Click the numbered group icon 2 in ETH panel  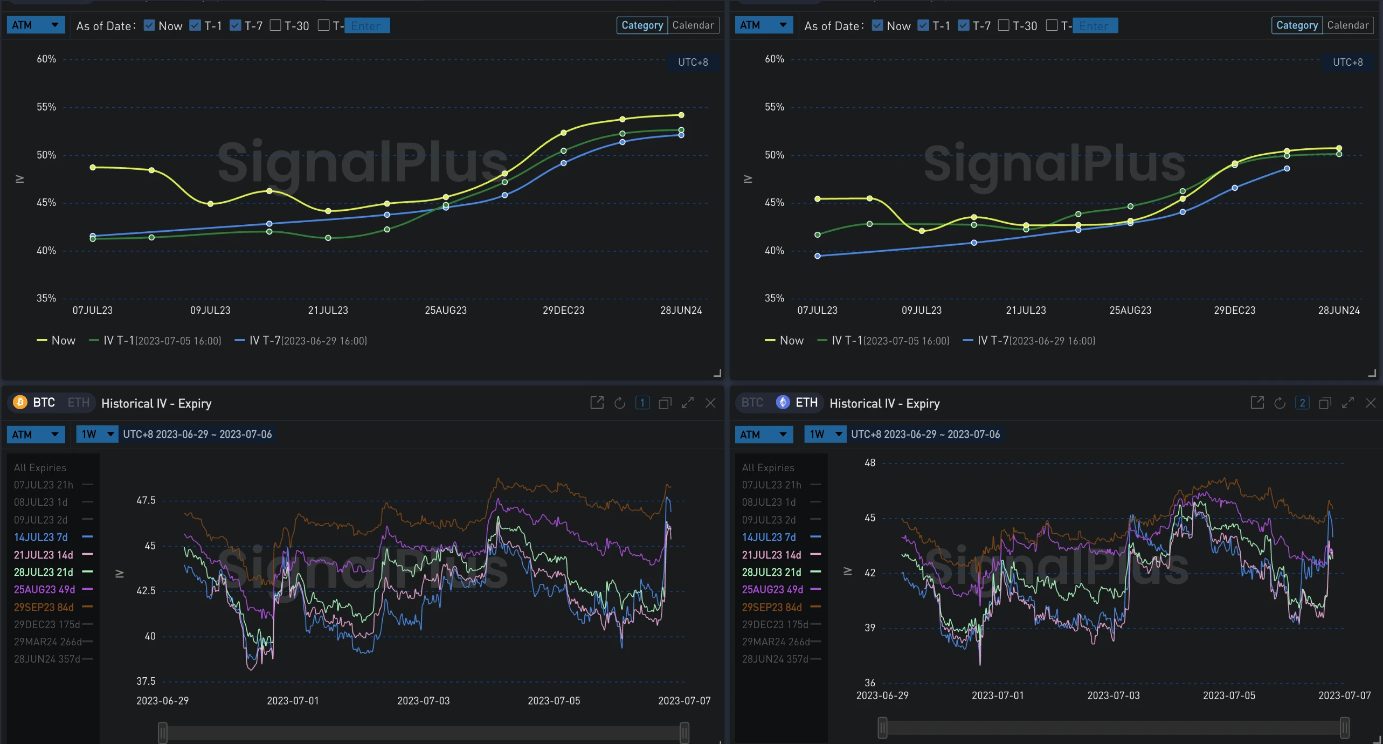(x=1302, y=403)
